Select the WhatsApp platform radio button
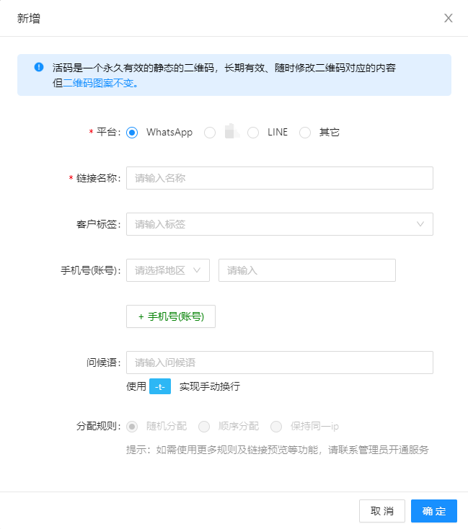The width and height of the screenshot is (468, 529). (132, 133)
